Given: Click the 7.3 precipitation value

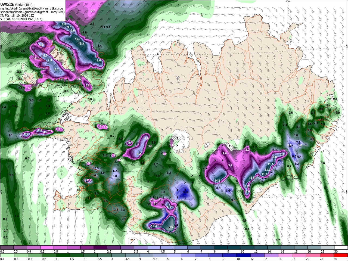Looking at the screenshot, I should 50,60.
